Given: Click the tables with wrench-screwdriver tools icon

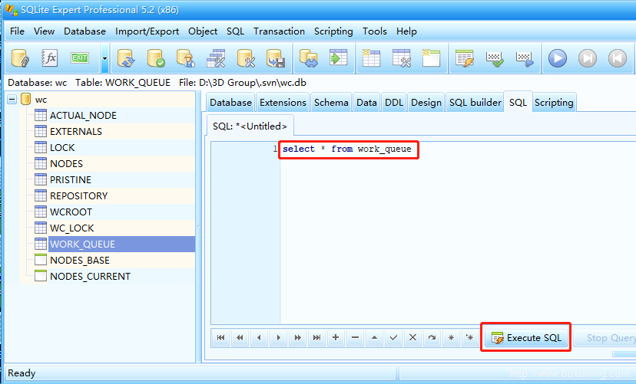Looking at the screenshot, I should tap(216, 58).
